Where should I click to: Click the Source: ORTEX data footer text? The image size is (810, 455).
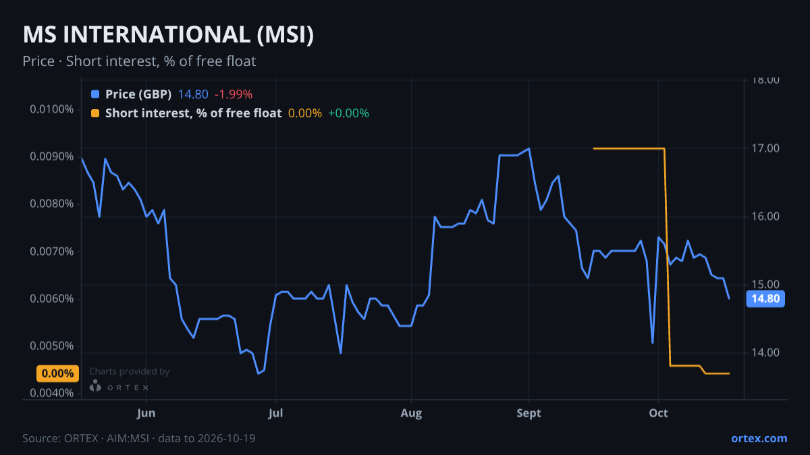point(139,438)
